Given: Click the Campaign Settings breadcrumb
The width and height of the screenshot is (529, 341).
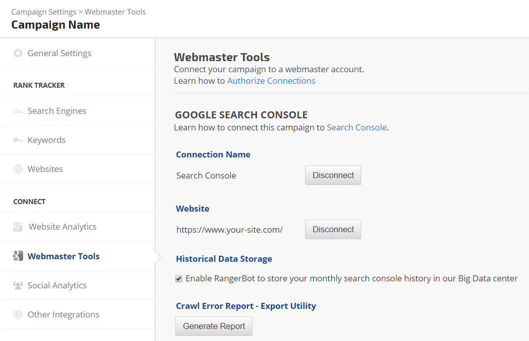Looking at the screenshot, I should point(44,12).
